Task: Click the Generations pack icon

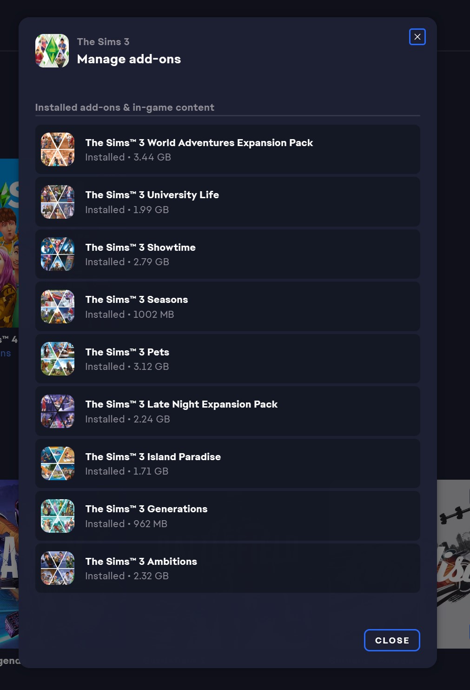Action: click(58, 516)
